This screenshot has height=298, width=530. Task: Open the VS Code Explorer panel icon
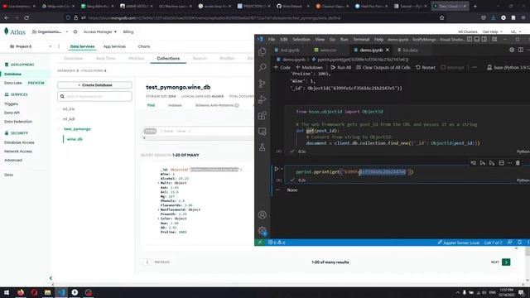click(x=262, y=51)
